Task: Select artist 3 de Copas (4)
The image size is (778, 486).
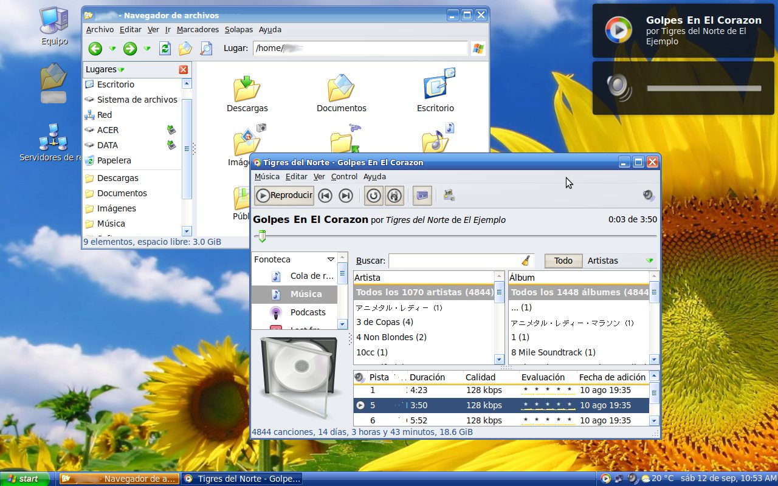Action: tap(424, 322)
